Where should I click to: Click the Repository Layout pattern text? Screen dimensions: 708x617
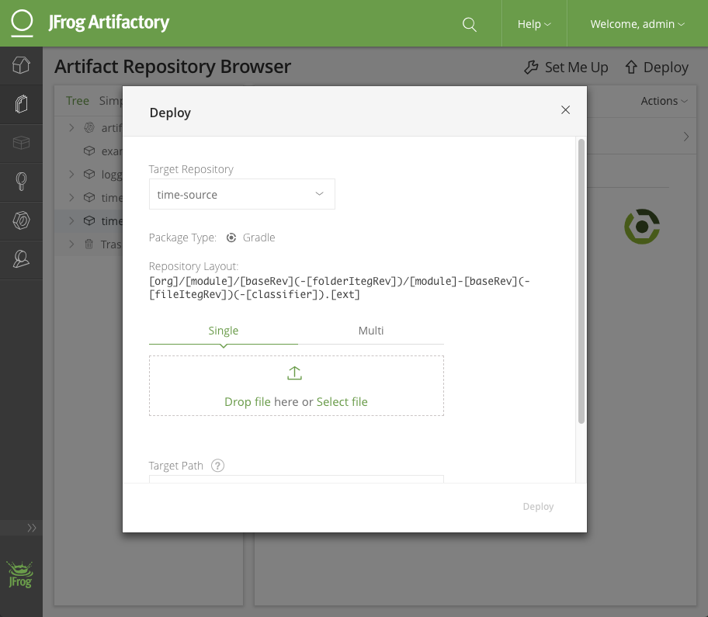pyautogui.click(x=339, y=288)
